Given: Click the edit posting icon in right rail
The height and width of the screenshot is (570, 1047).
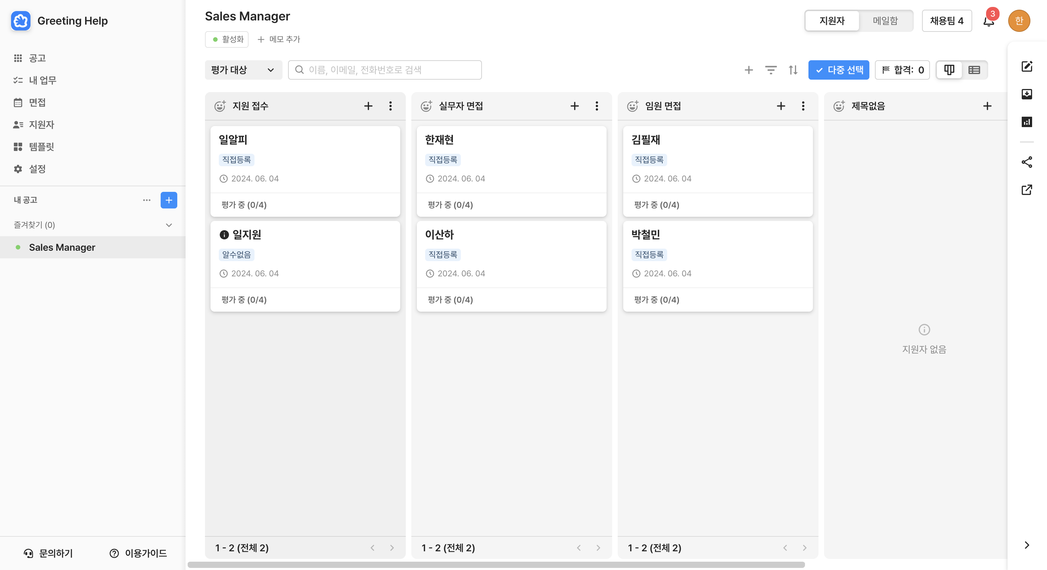Looking at the screenshot, I should (1027, 66).
